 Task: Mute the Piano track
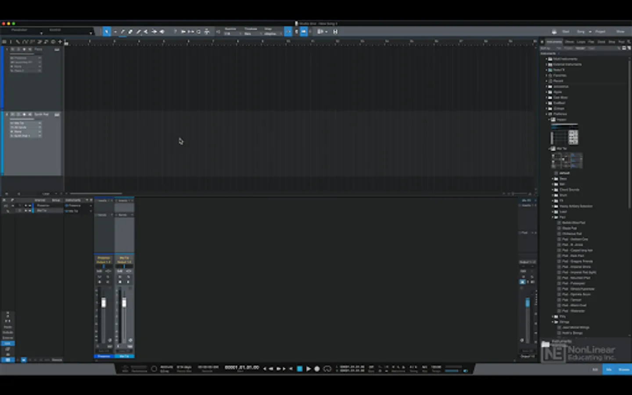point(13,50)
